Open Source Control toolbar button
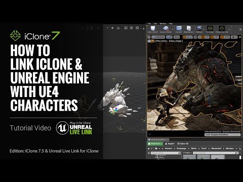The width and height of the screenshot is (243, 182). point(166,29)
